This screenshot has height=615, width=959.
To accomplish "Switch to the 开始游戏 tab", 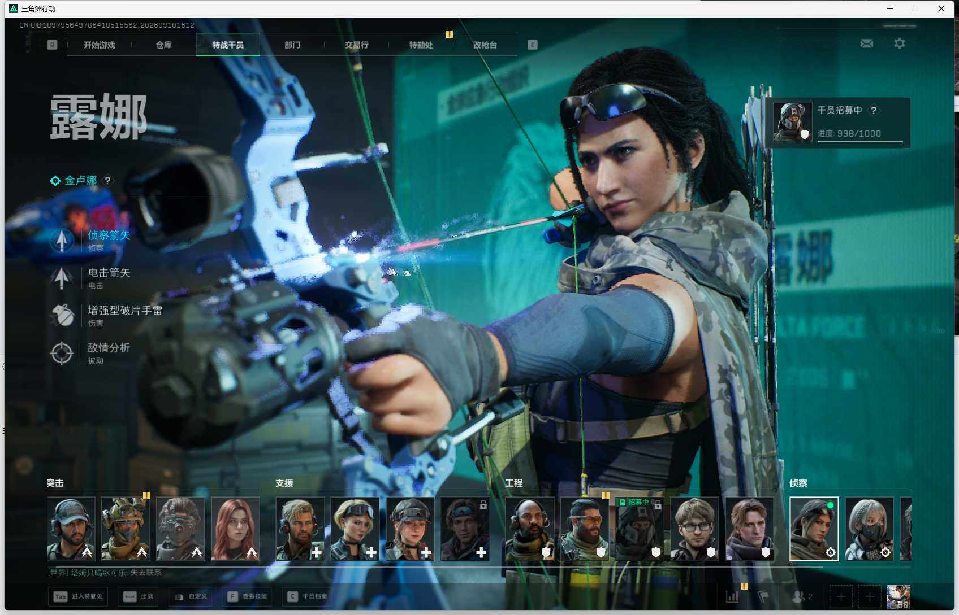I will (x=100, y=45).
